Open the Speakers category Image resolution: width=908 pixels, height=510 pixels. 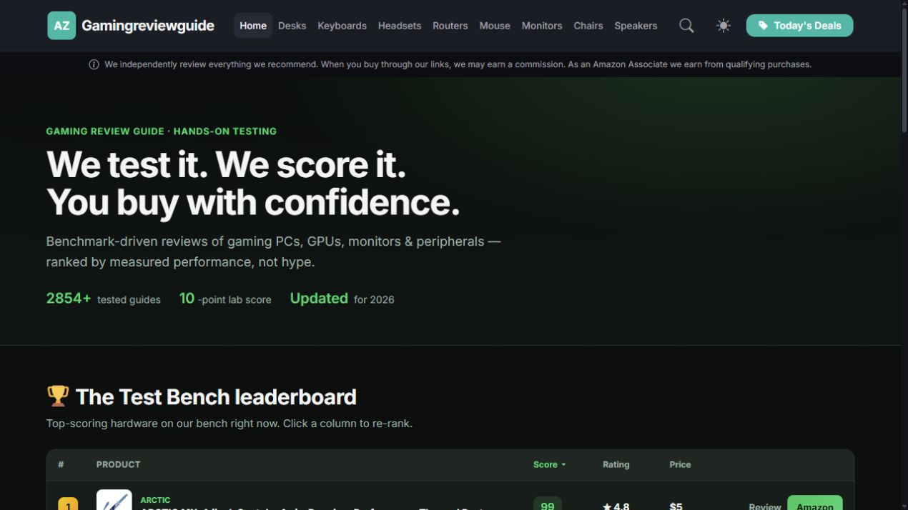636,26
